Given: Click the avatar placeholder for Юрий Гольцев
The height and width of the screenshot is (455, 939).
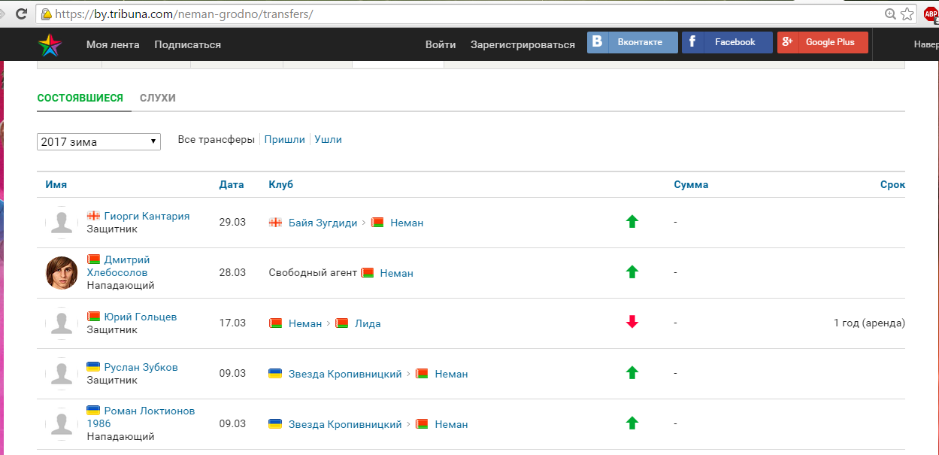Looking at the screenshot, I should (62, 323).
